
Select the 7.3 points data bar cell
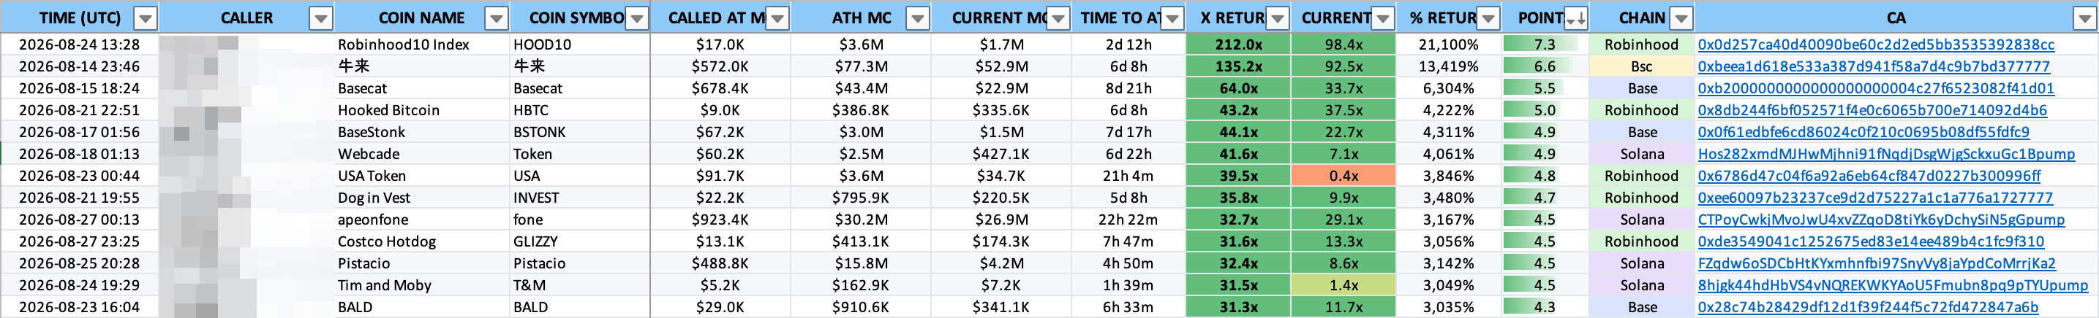[1545, 44]
